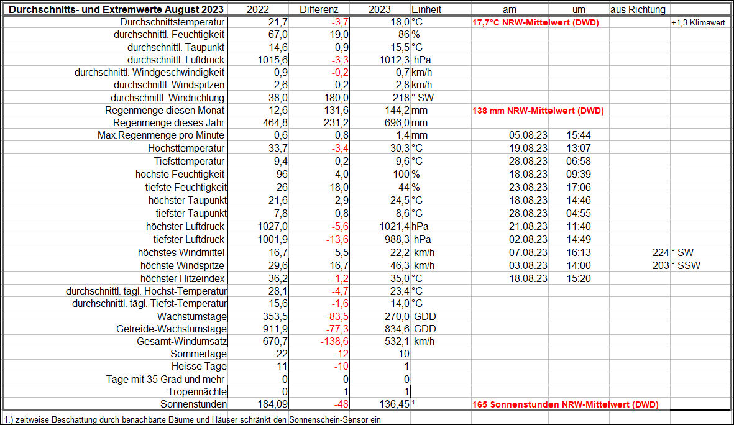
Task: Click the 'Wachstumstage' row label
Action: coord(192,317)
